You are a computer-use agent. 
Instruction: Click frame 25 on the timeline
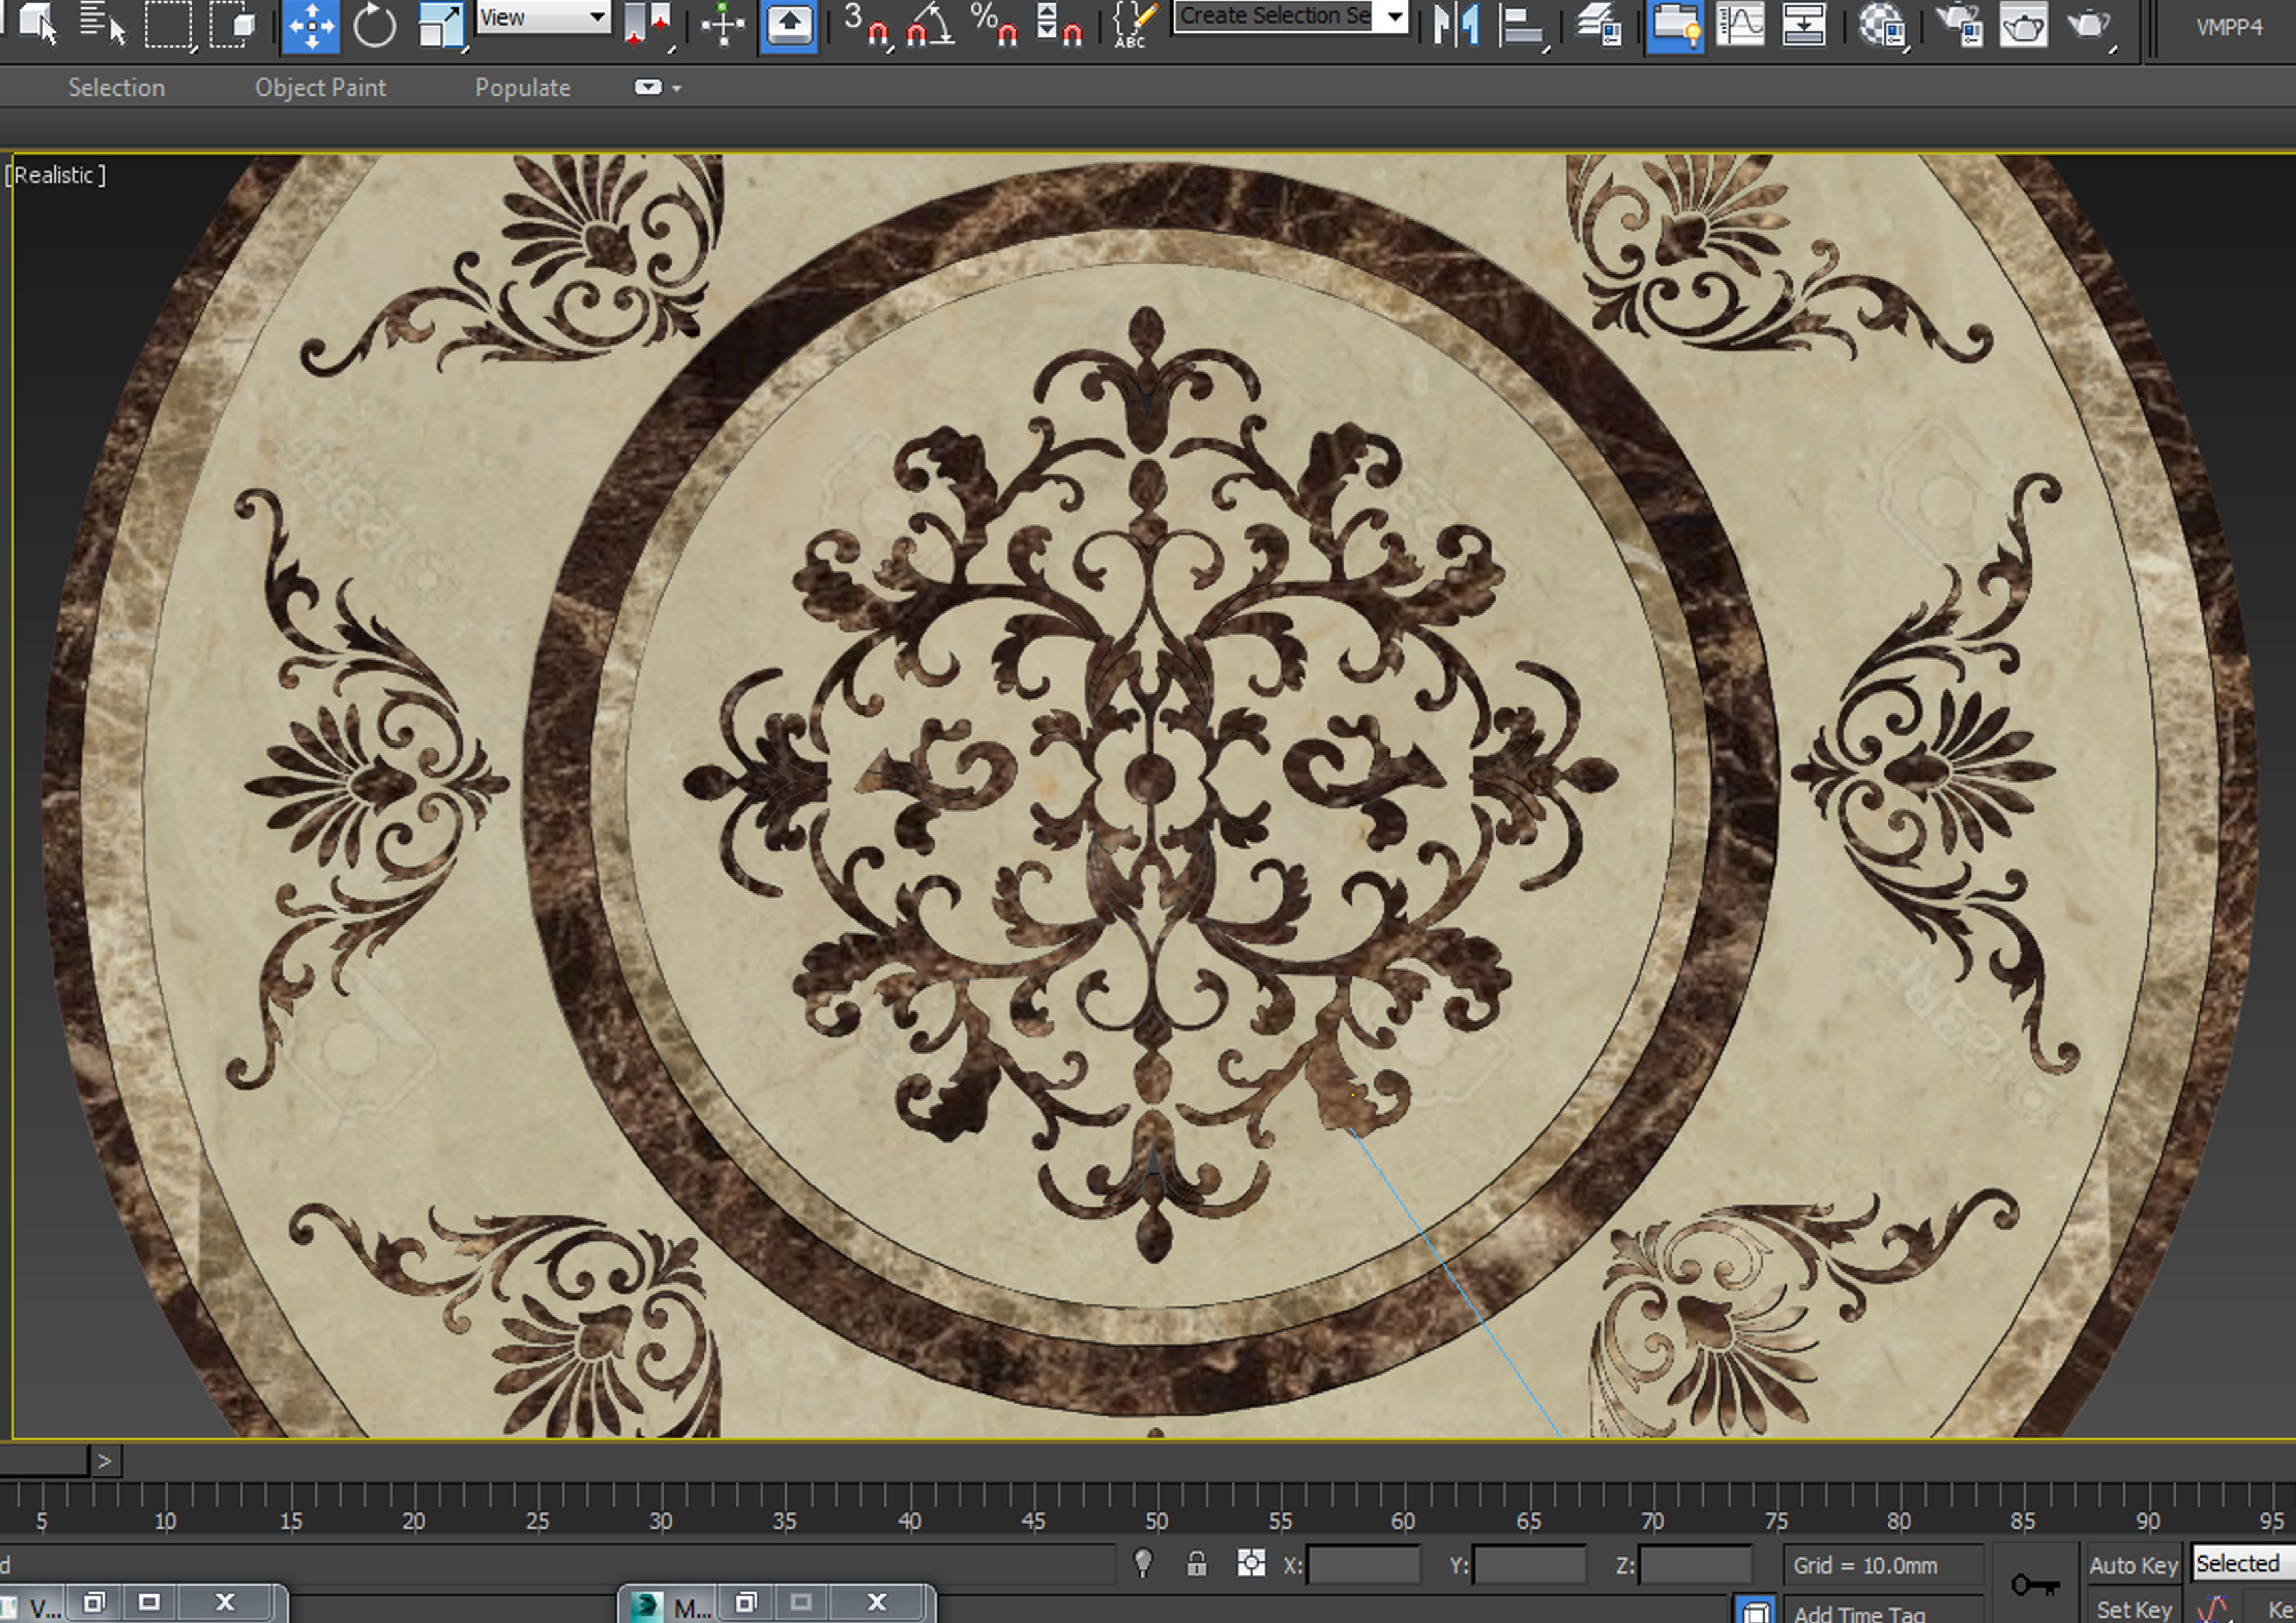[537, 1521]
